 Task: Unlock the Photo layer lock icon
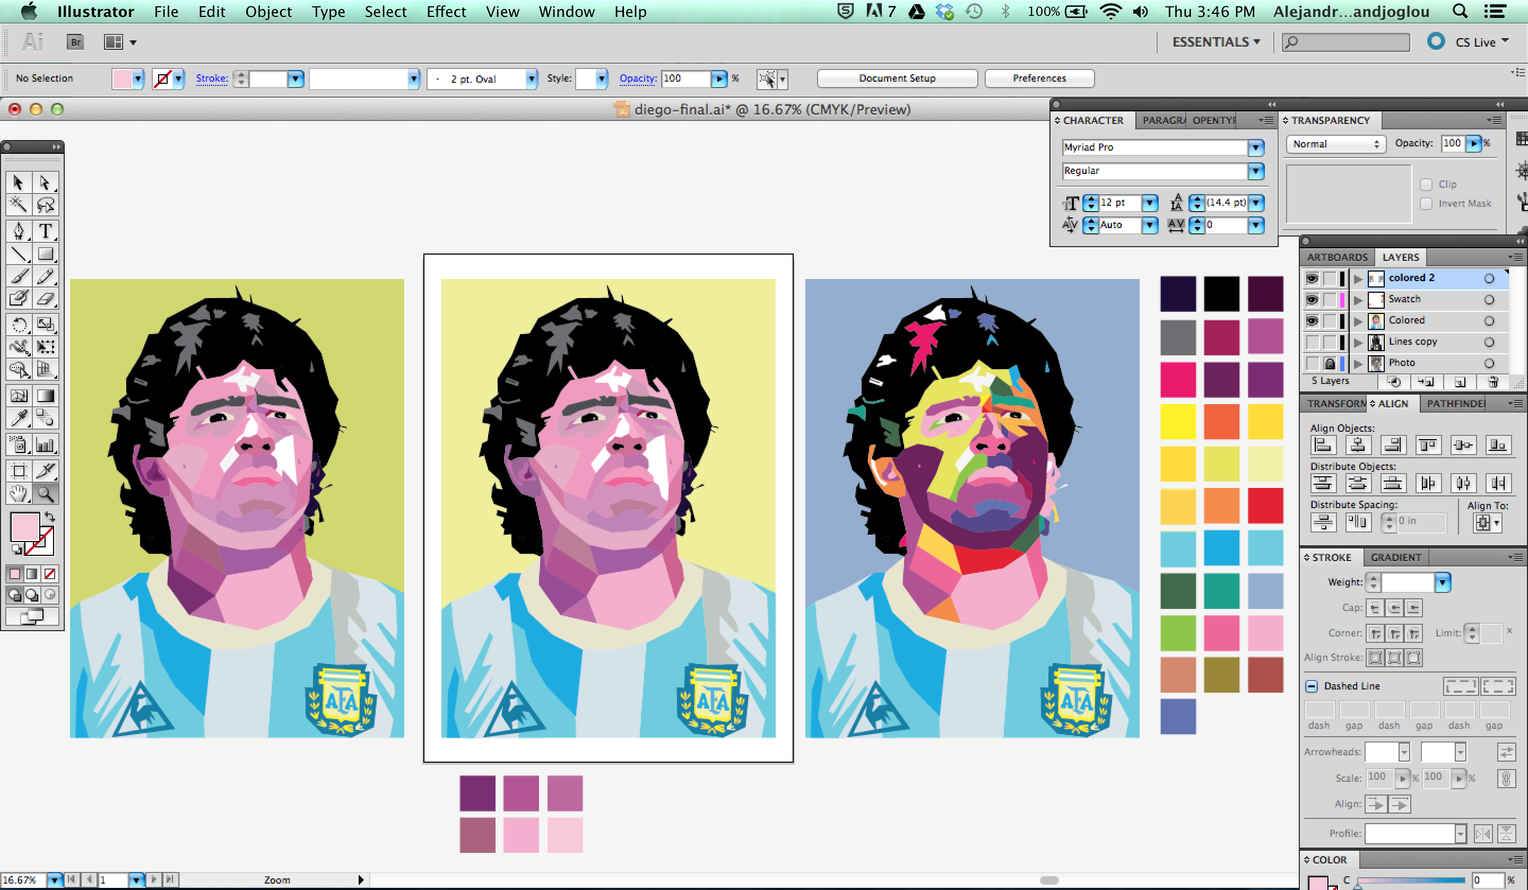[x=1329, y=363]
